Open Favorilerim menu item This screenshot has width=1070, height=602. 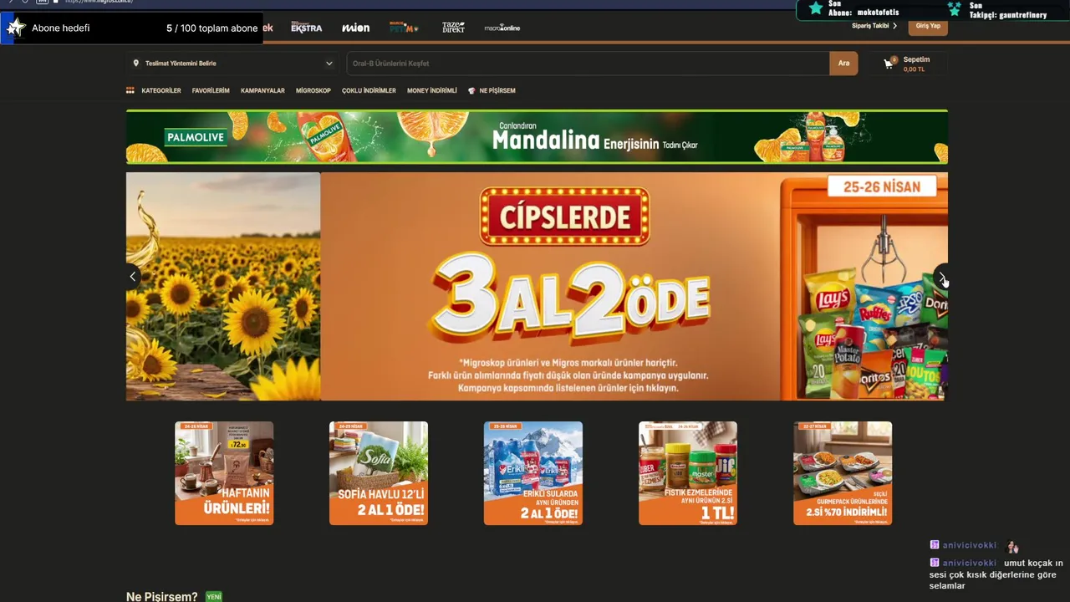pyautogui.click(x=211, y=90)
